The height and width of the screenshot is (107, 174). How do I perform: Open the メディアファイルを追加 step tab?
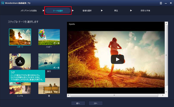[x=28, y=11]
